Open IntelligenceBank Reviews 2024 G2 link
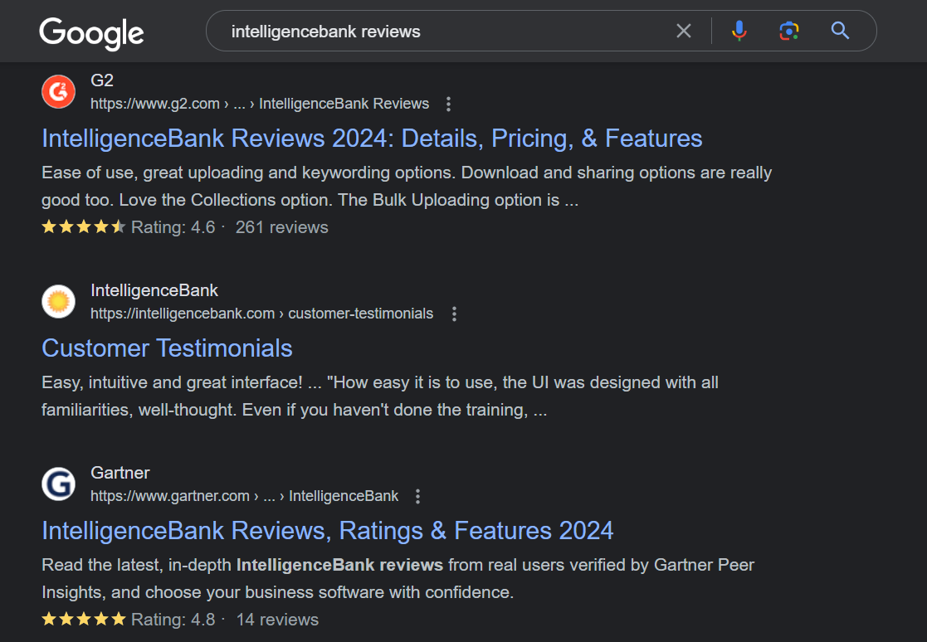Image resolution: width=927 pixels, height=642 pixels. click(372, 139)
